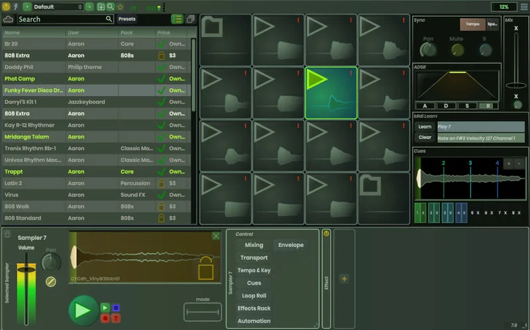Sort the list by Name column

pyautogui.click(x=34, y=32)
